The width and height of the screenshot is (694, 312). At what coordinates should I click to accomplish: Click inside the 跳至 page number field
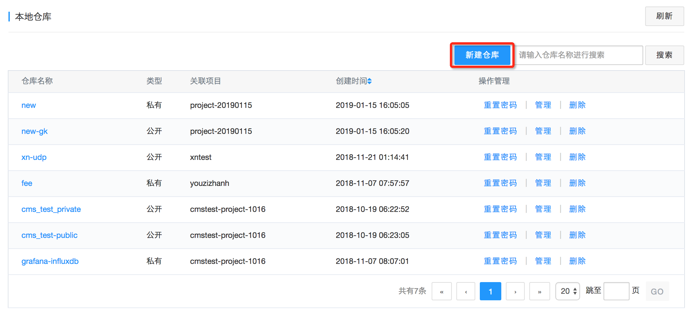click(x=616, y=291)
